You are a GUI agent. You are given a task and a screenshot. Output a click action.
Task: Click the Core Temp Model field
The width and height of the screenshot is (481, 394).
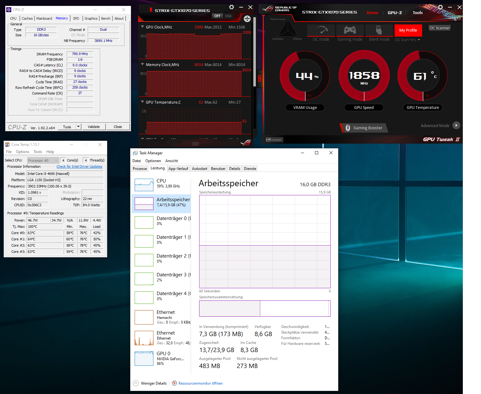click(65, 174)
